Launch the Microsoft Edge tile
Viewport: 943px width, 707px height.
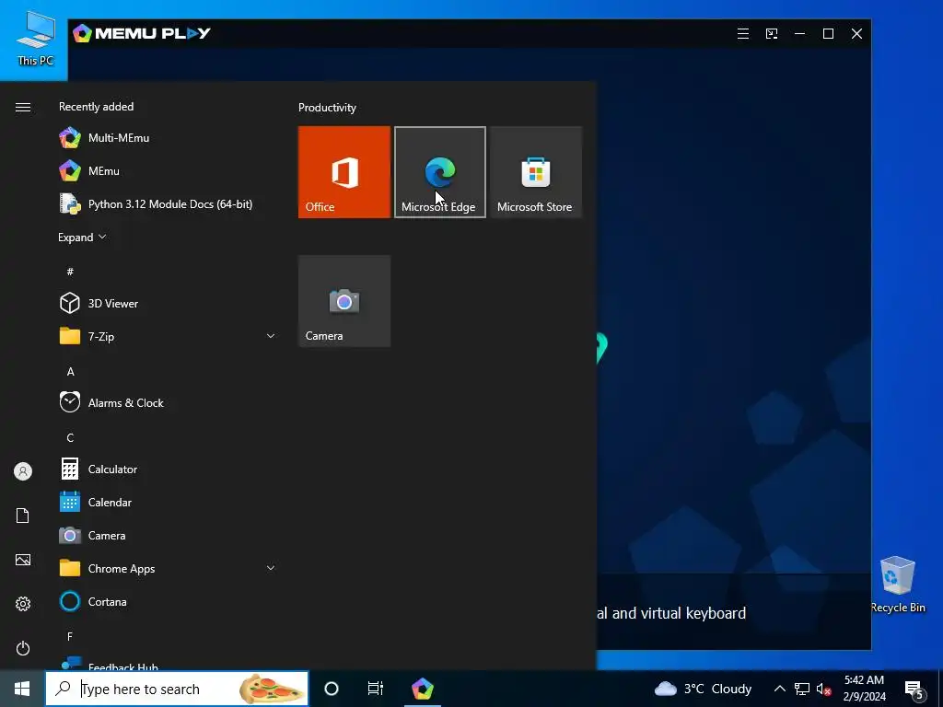439,172
